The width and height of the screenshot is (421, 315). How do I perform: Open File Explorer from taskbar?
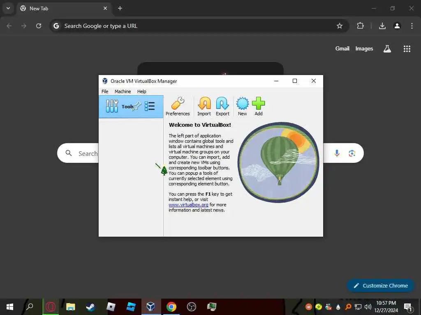[71, 307]
